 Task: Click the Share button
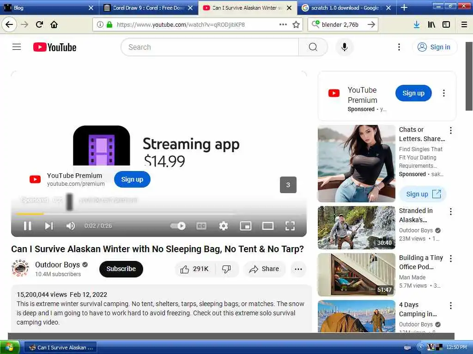coord(264,269)
